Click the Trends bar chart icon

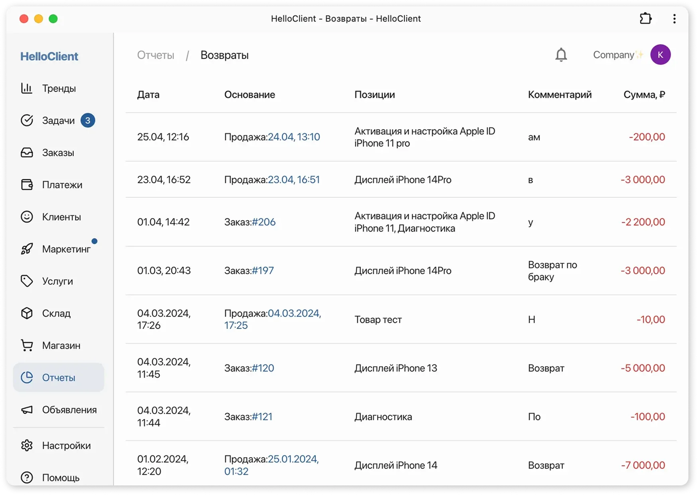27,88
